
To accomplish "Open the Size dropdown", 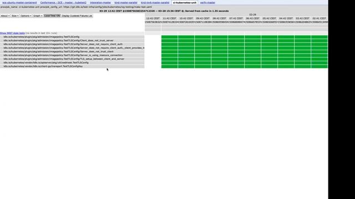I will [15, 16].
